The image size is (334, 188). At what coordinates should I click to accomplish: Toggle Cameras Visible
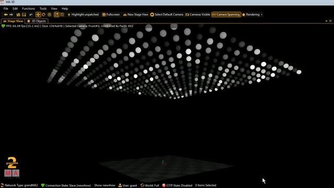[198, 15]
